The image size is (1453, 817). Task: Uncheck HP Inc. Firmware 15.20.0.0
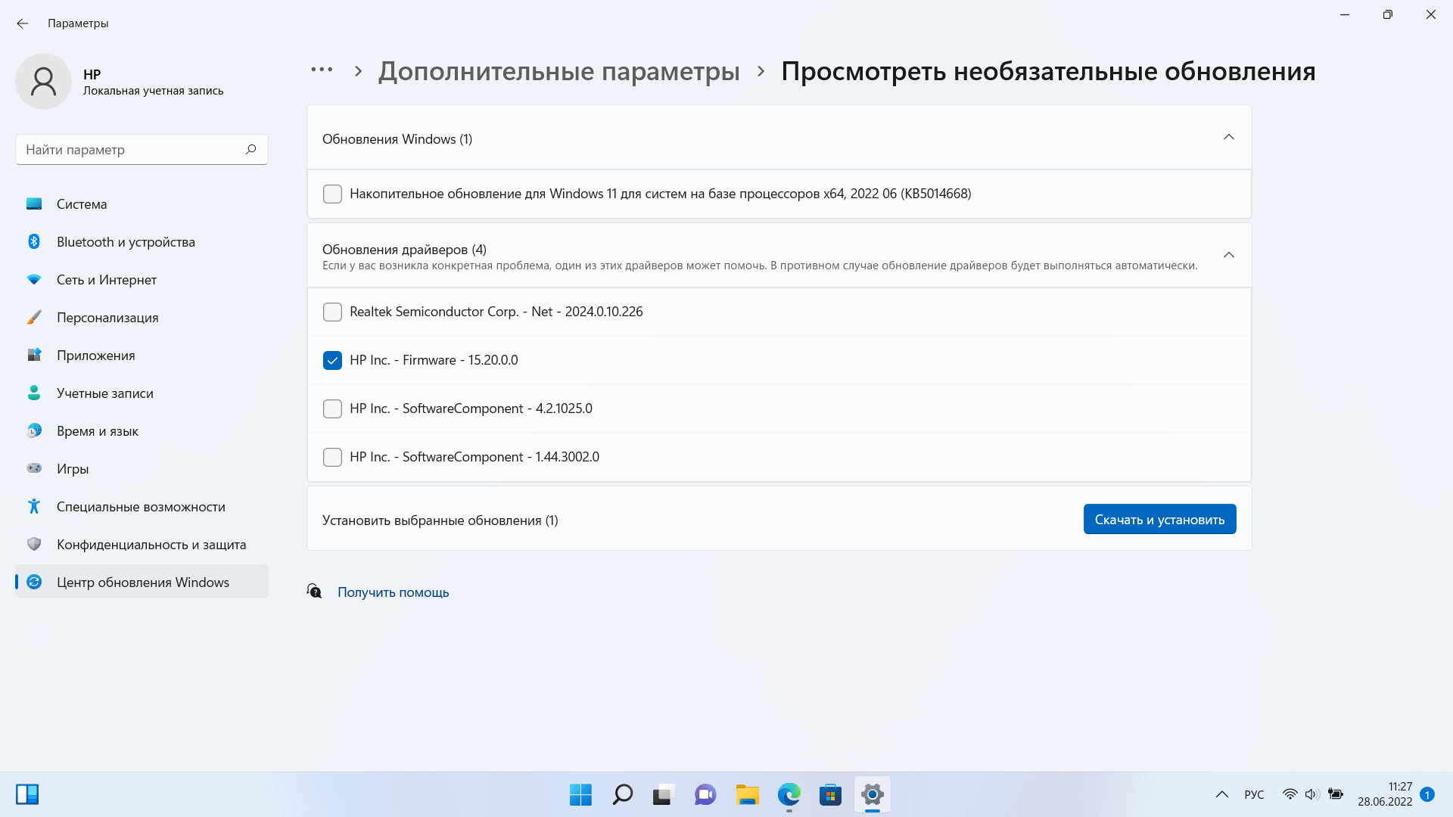332,360
